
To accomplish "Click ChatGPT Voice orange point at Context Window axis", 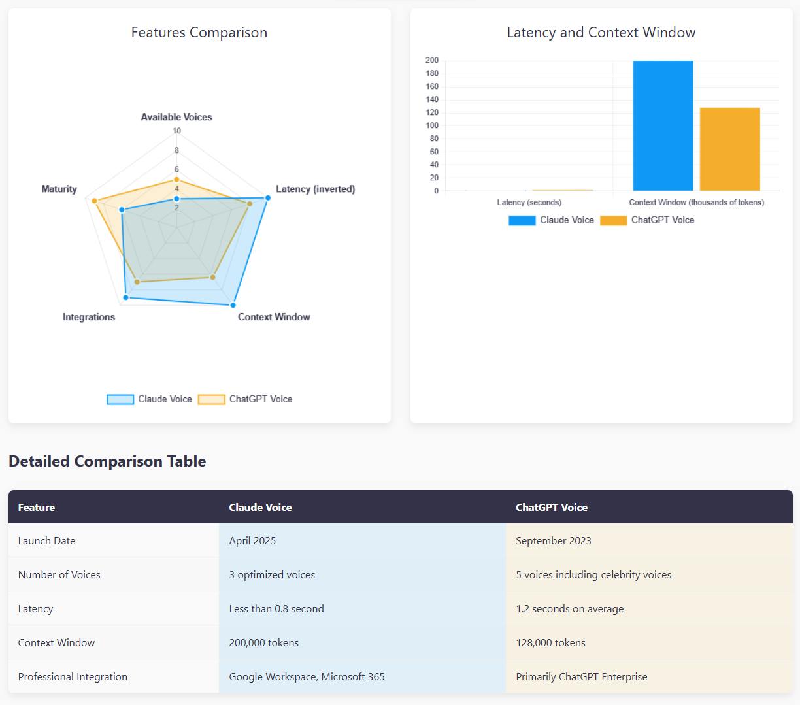I will [212, 277].
